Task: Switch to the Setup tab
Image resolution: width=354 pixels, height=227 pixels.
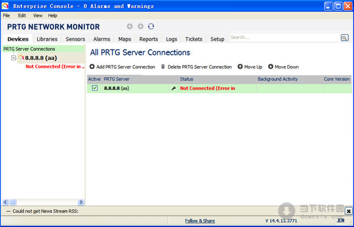Action: [217, 39]
